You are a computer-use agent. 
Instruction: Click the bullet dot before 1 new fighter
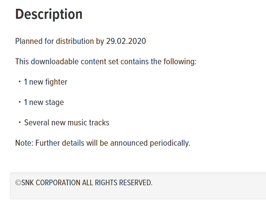point(19,82)
